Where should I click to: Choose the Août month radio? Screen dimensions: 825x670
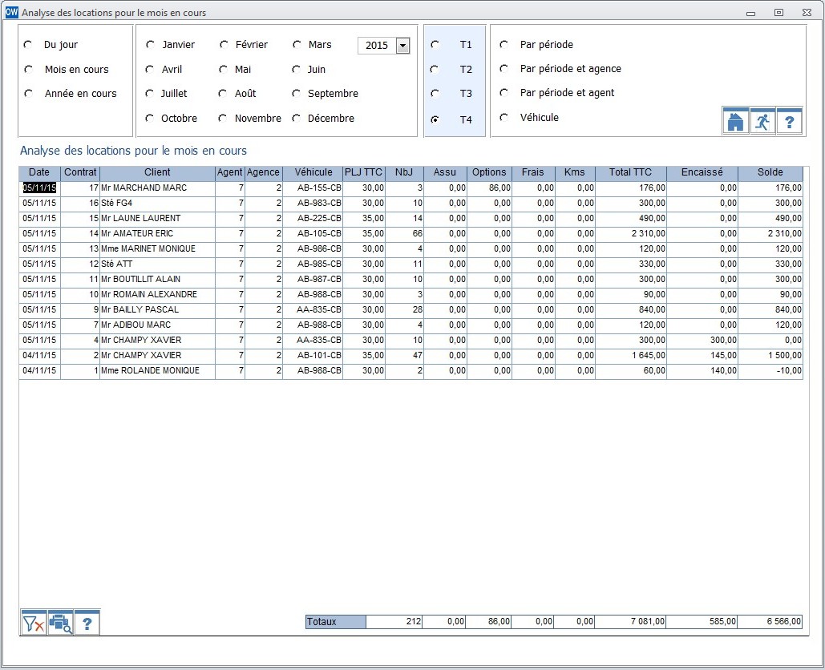pos(224,94)
